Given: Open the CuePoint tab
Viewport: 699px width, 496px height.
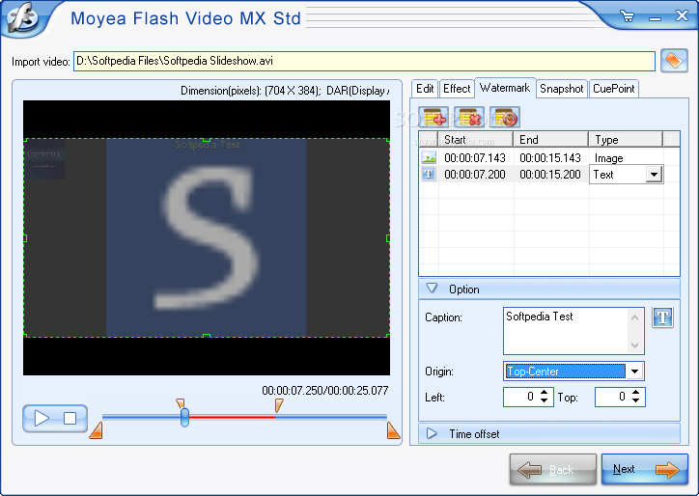Looking at the screenshot, I should click(x=613, y=89).
